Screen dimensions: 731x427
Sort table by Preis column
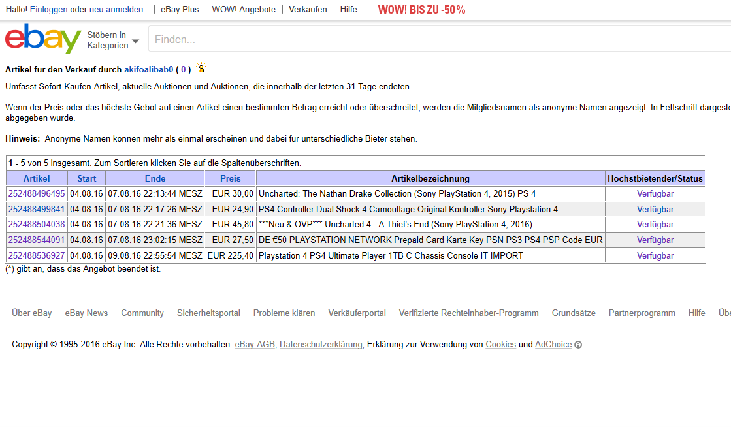(x=231, y=178)
